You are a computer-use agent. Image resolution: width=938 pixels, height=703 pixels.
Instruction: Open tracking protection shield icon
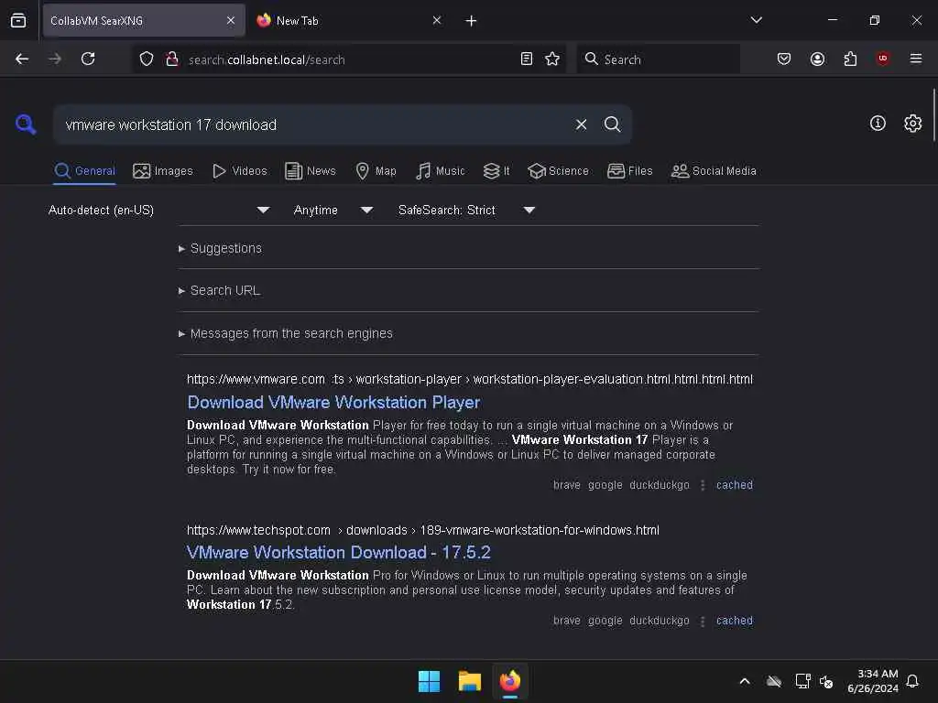pyautogui.click(x=146, y=59)
